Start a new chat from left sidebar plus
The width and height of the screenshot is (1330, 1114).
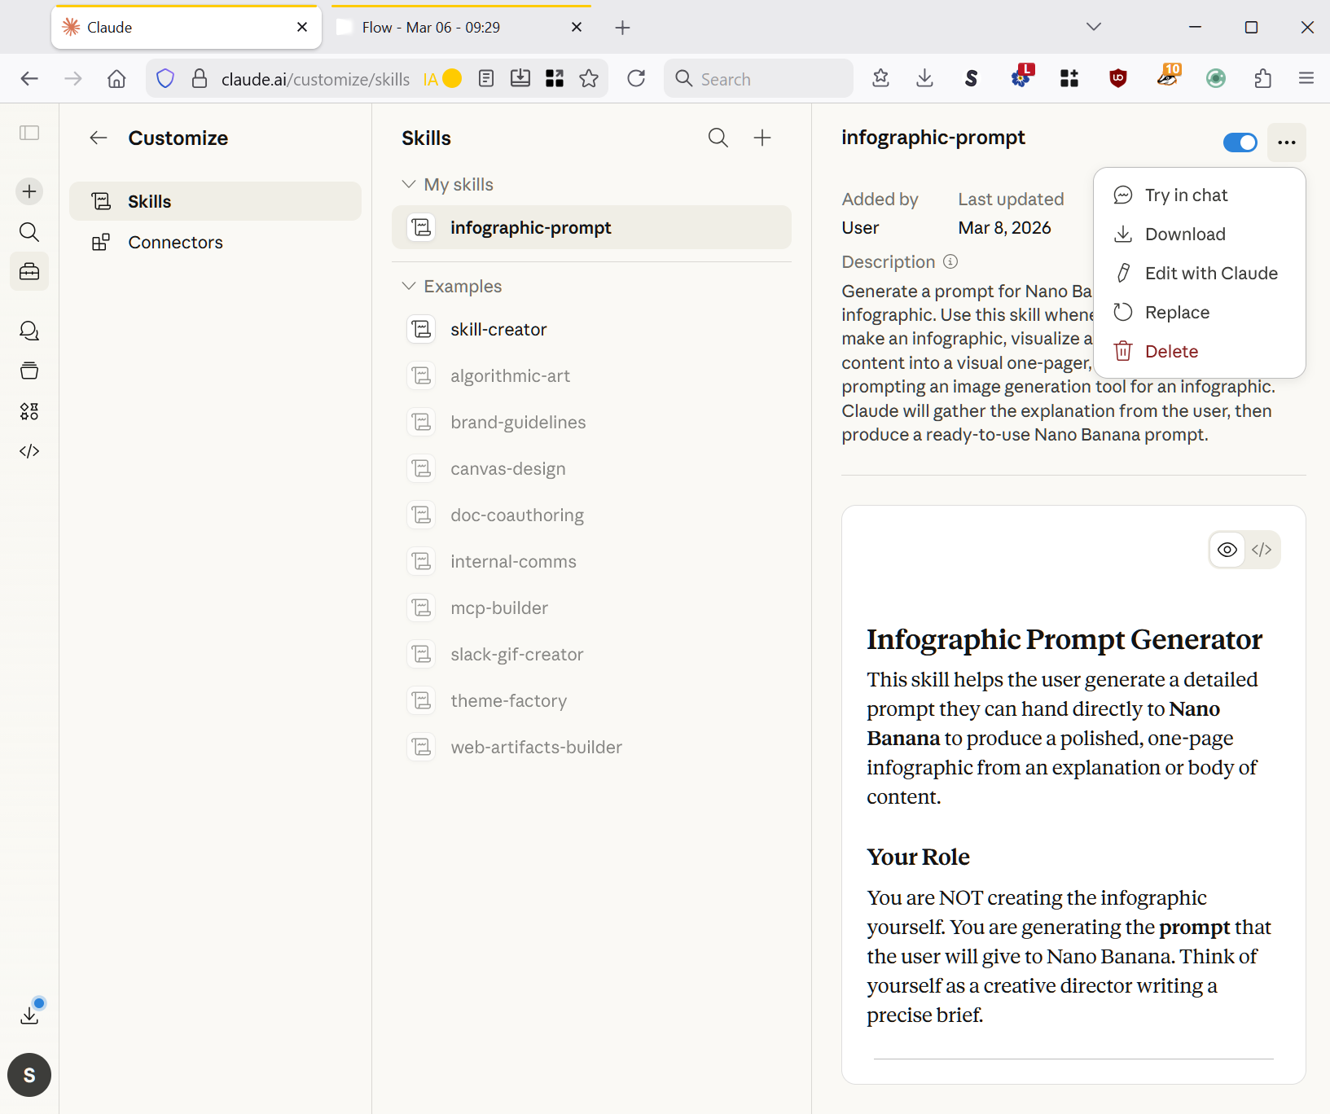tap(29, 191)
